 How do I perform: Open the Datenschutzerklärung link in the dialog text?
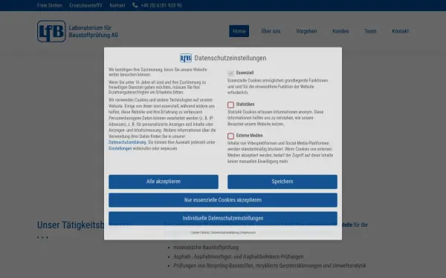127,142
